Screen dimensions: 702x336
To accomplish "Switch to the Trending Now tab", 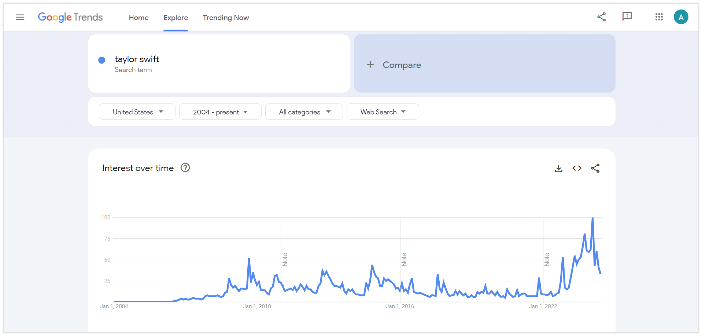I will point(226,18).
